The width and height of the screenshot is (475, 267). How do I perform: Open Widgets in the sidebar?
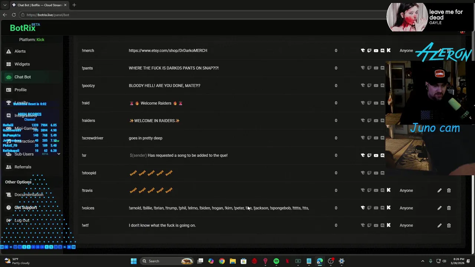tap(22, 64)
